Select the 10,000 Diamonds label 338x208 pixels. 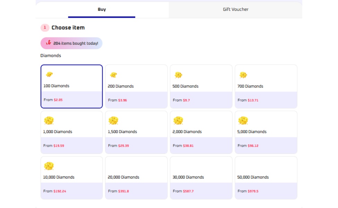[x=59, y=177]
